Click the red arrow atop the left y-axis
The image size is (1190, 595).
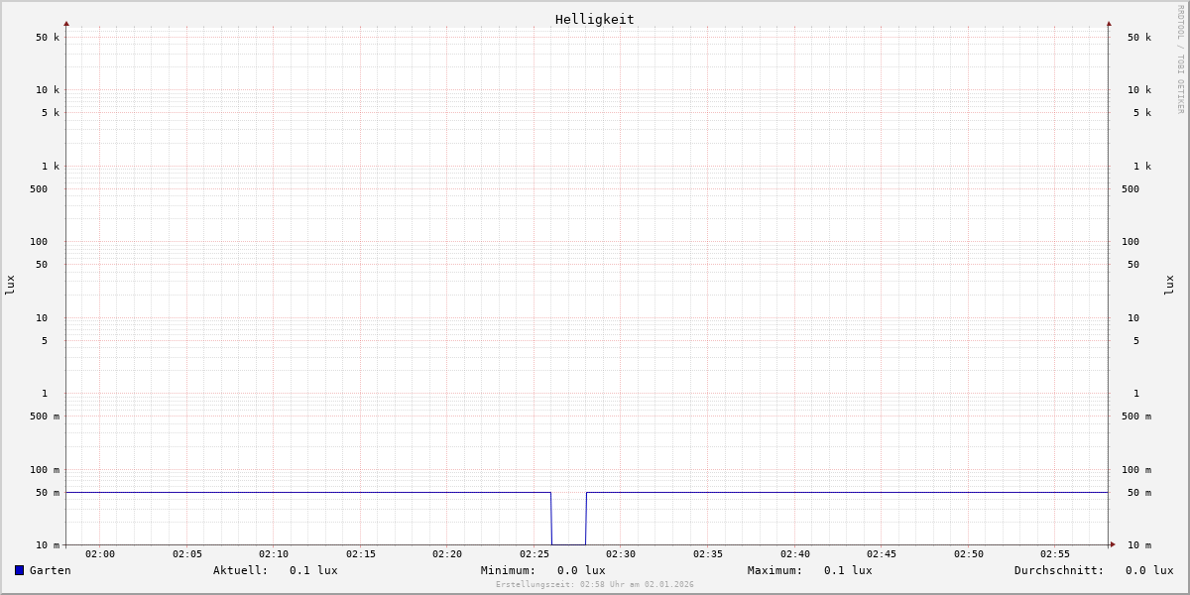pos(66,23)
